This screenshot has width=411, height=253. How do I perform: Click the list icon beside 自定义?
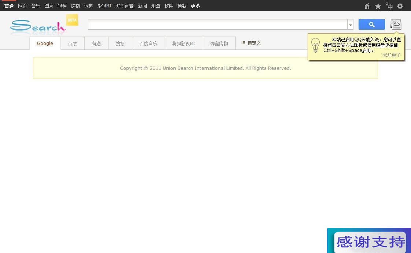point(243,43)
